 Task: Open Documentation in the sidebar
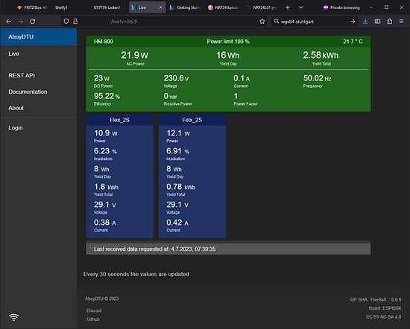pyautogui.click(x=28, y=92)
